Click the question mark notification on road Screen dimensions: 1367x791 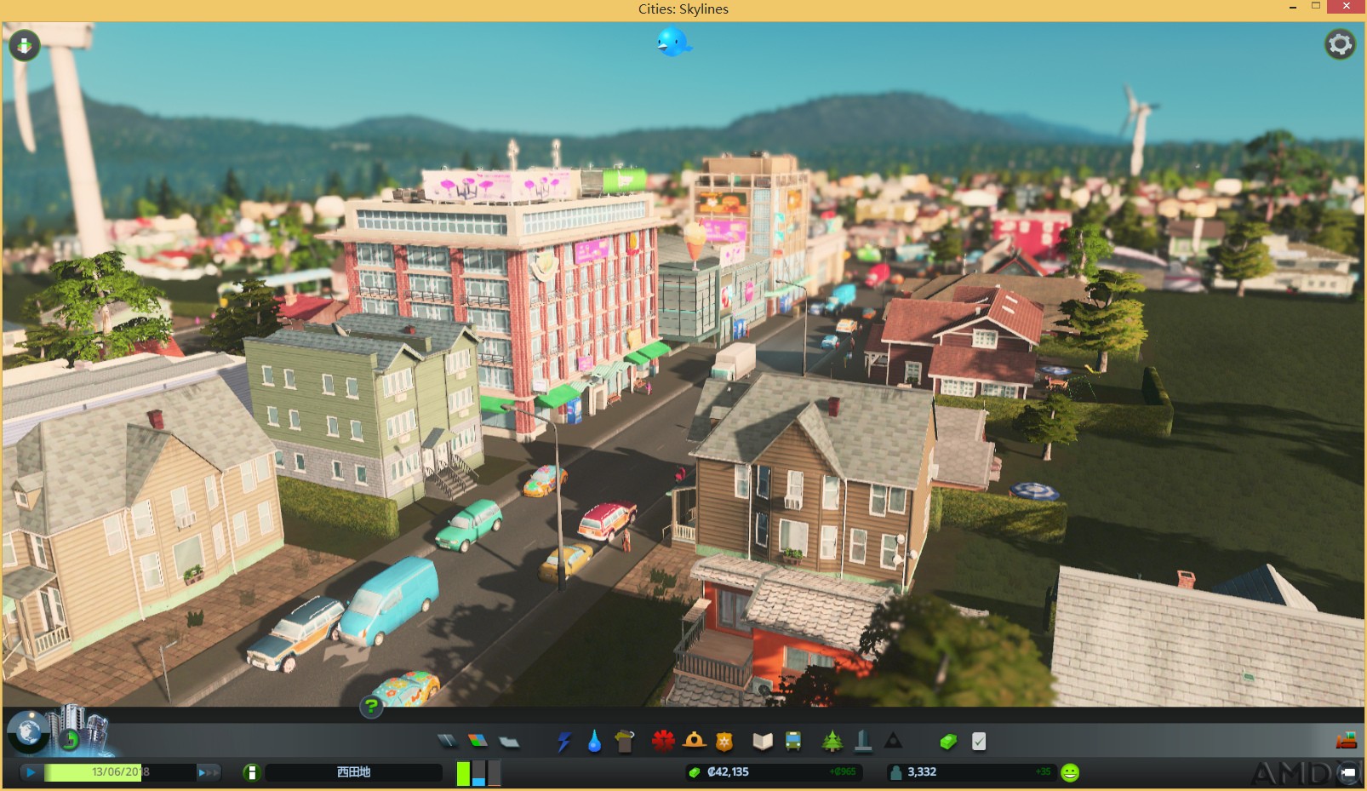(x=371, y=706)
